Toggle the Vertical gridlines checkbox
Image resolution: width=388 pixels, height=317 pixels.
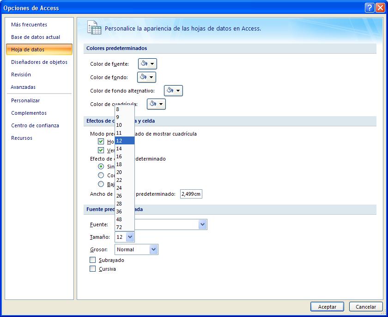(x=101, y=150)
